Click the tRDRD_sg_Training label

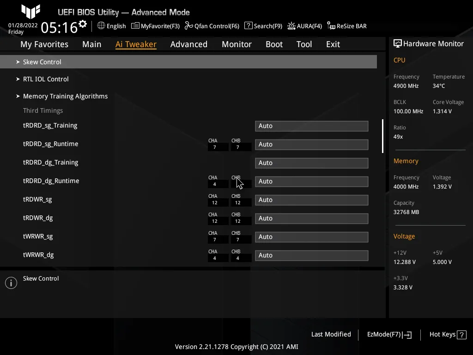(x=50, y=126)
